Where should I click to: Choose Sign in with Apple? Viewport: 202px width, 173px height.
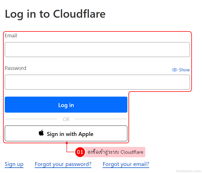click(x=66, y=134)
